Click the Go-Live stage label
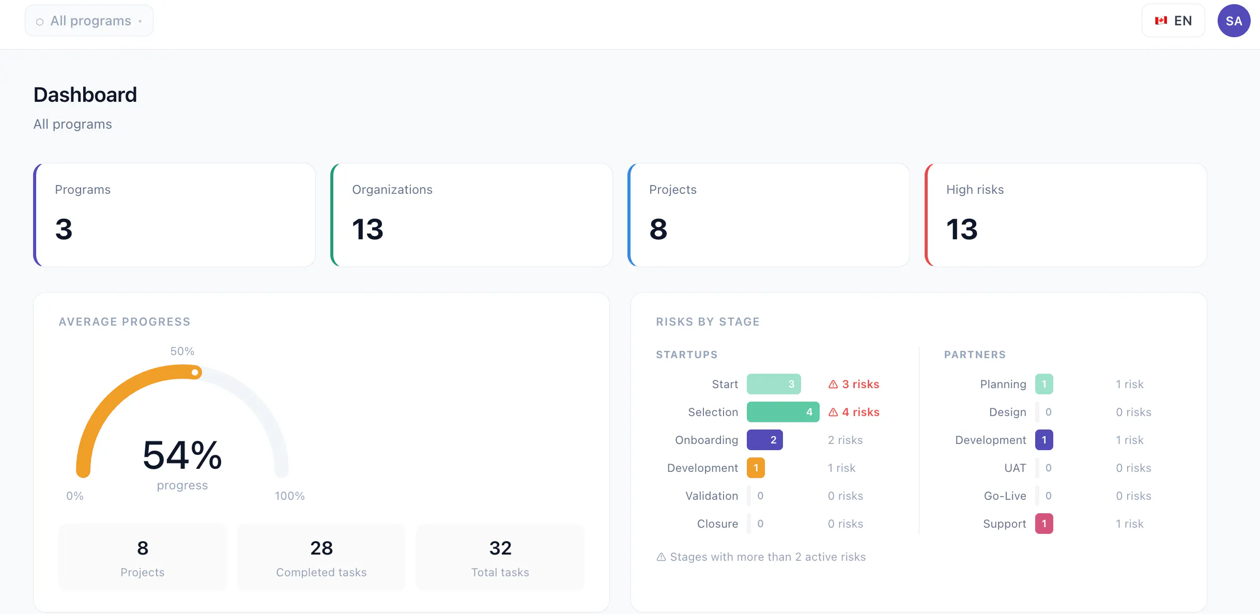The height and width of the screenshot is (614, 1260). pyautogui.click(x=1005, y=496)
